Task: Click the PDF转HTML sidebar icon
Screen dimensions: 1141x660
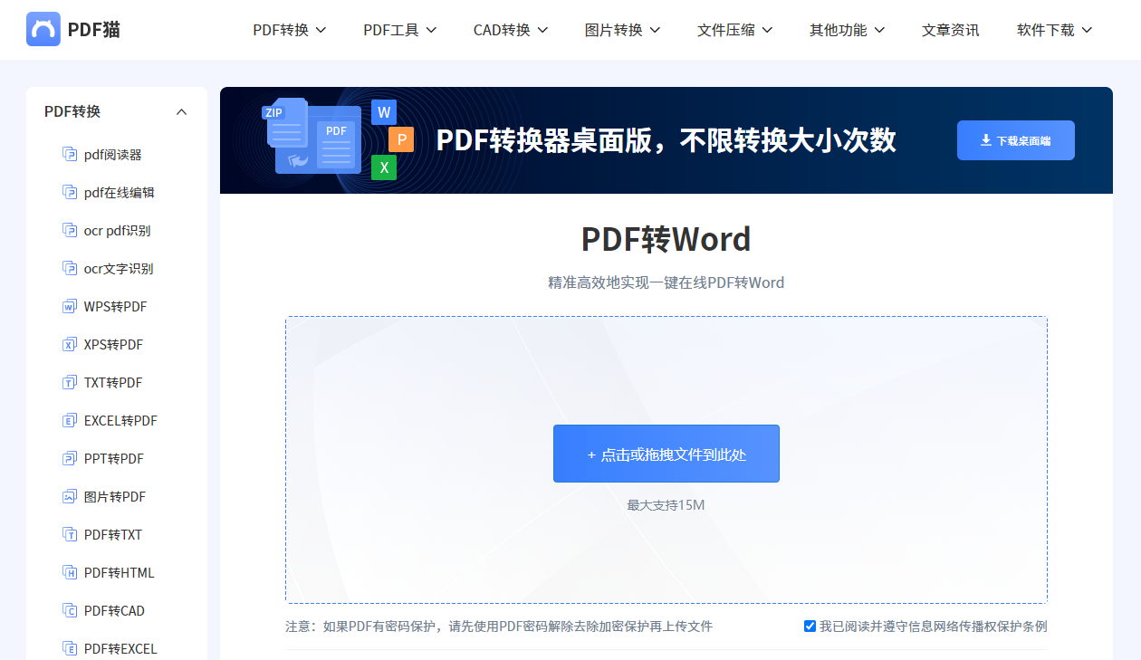Action: [x=70, y=572]
